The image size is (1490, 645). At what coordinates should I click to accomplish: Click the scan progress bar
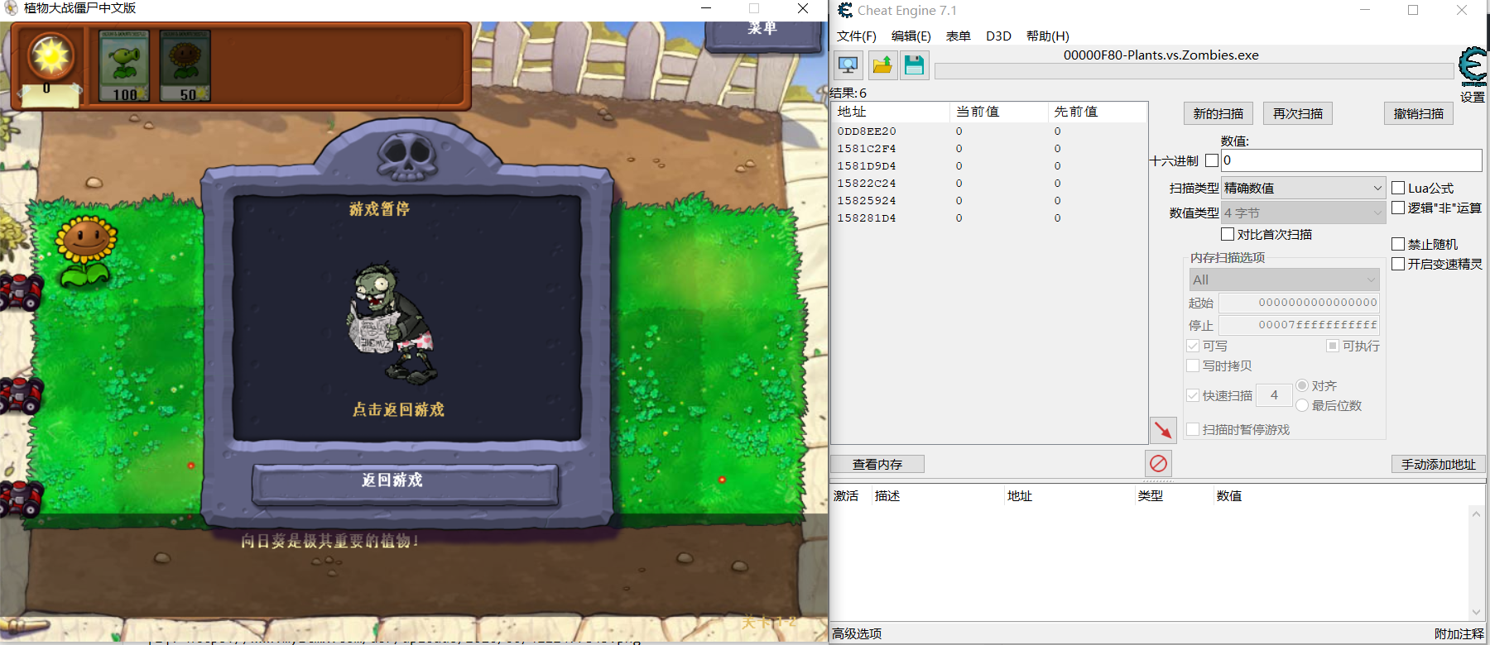point(1194,72)
